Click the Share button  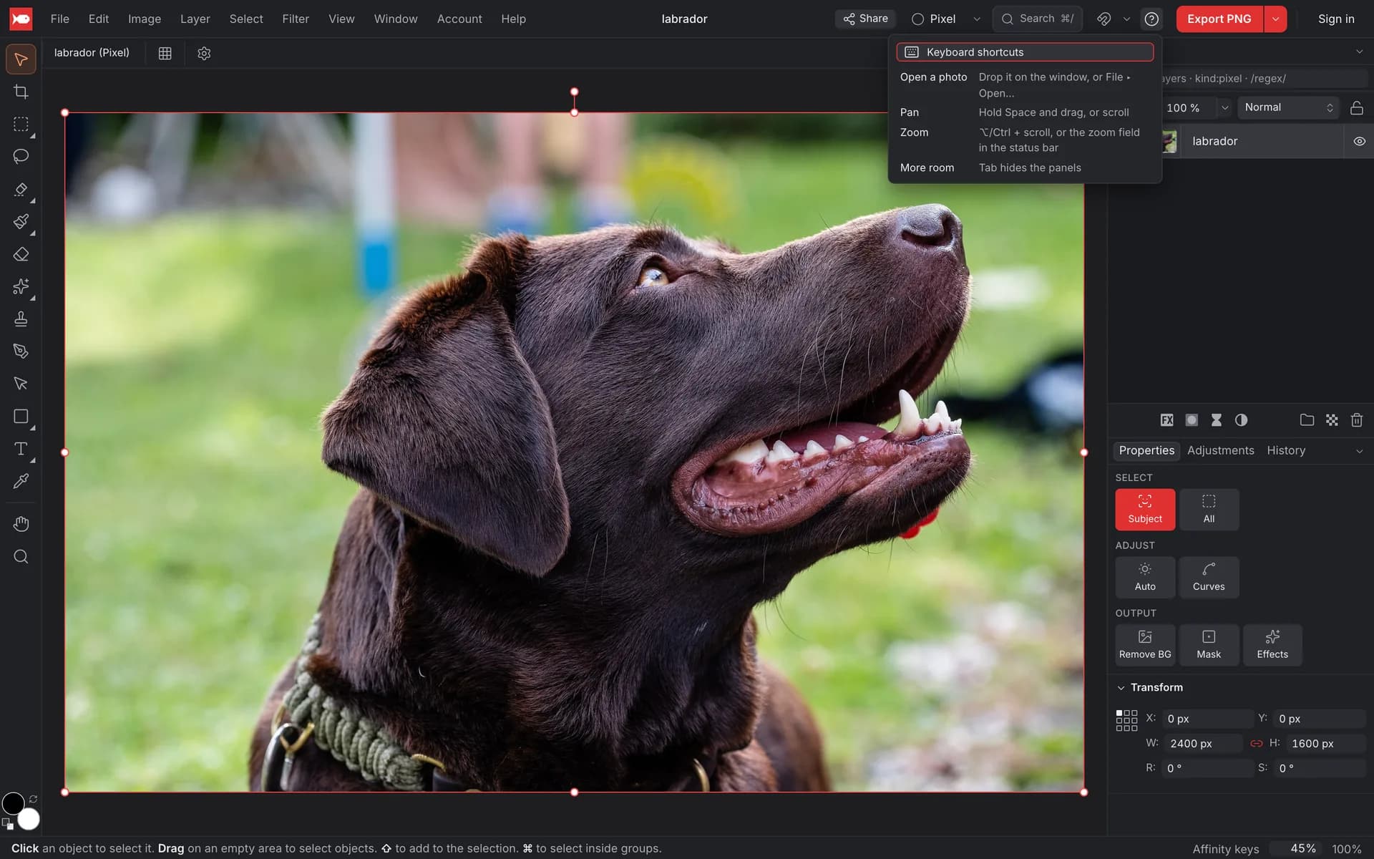tap(865, 19)
